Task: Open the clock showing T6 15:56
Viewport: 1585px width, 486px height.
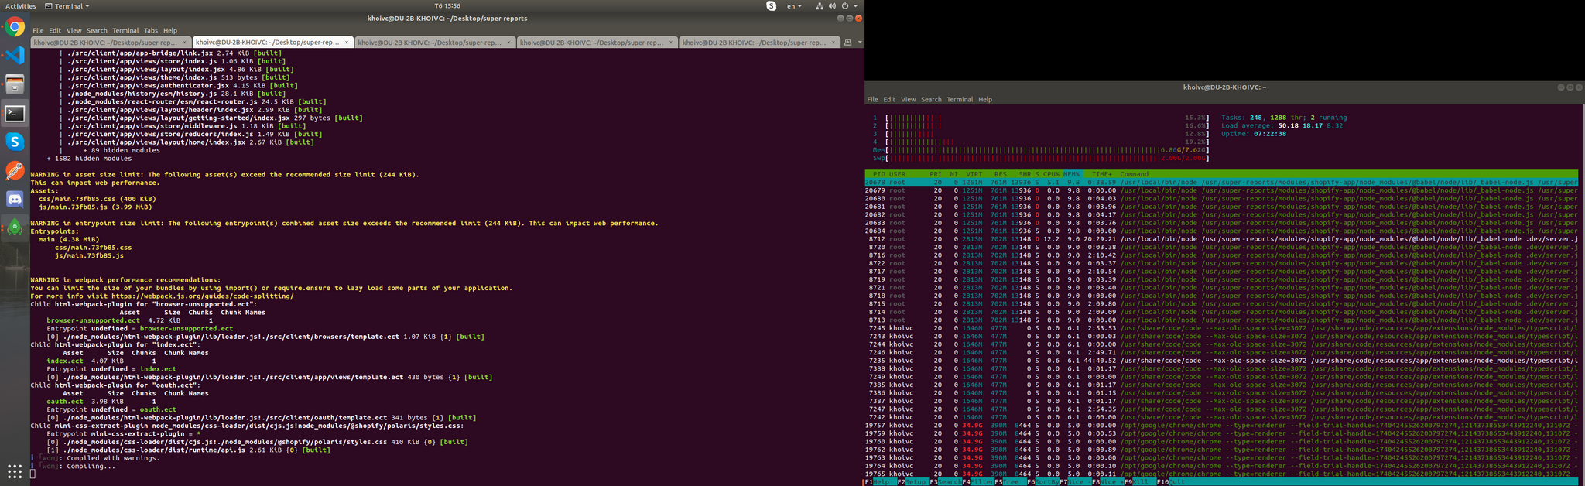Action: (x=447, y=6)
